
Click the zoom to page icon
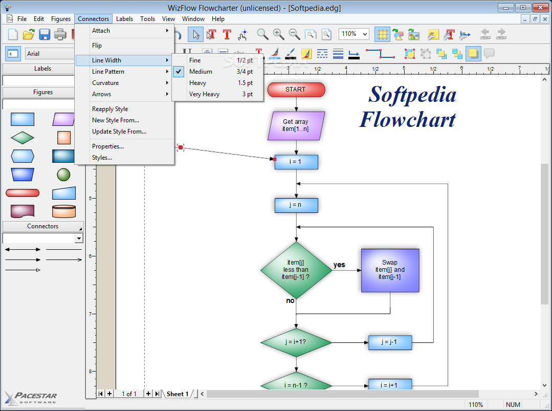coord(326,34)
